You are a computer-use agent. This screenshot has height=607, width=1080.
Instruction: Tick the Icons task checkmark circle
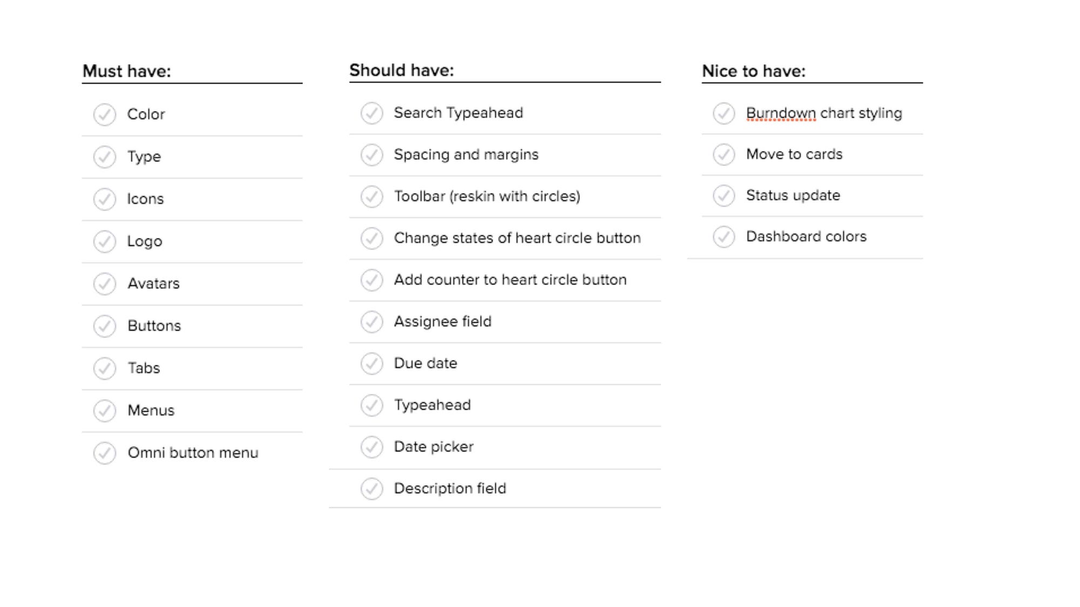104,199
